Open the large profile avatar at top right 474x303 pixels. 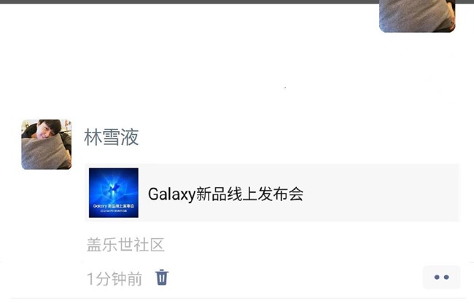pyautogui.click(x=417, y=16)
